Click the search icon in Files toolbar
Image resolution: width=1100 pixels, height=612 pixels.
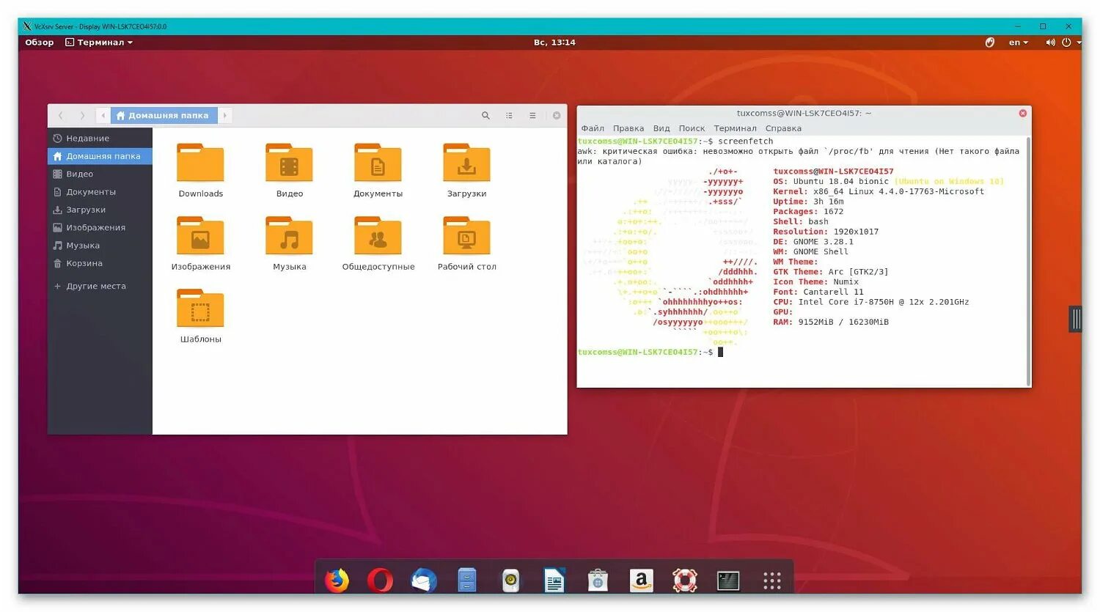pos(485,116)
